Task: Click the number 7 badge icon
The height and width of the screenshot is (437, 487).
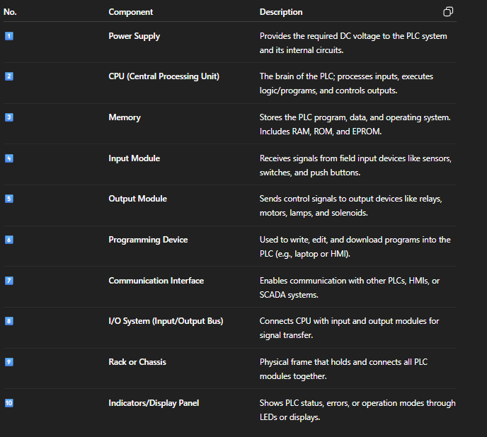Action: point(9,281)
